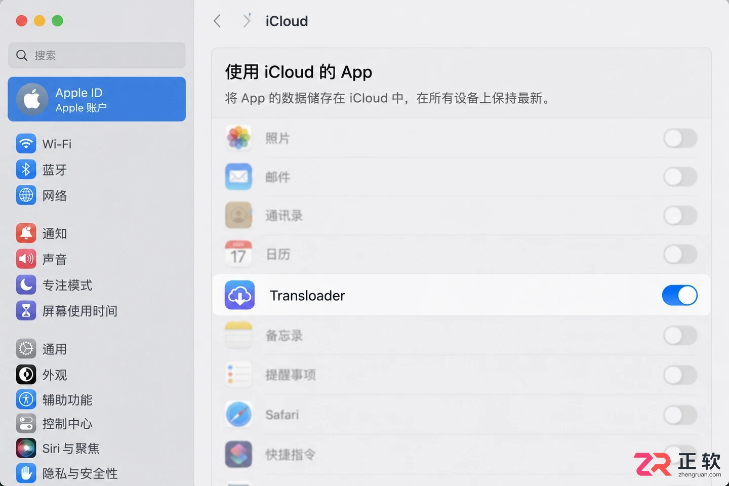Select the 辅助功能 sidebar label
The image size is (729, 486).
point(67,400)
